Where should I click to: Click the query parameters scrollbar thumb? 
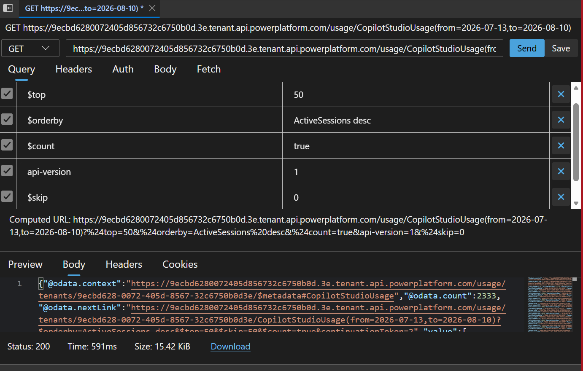576,142
